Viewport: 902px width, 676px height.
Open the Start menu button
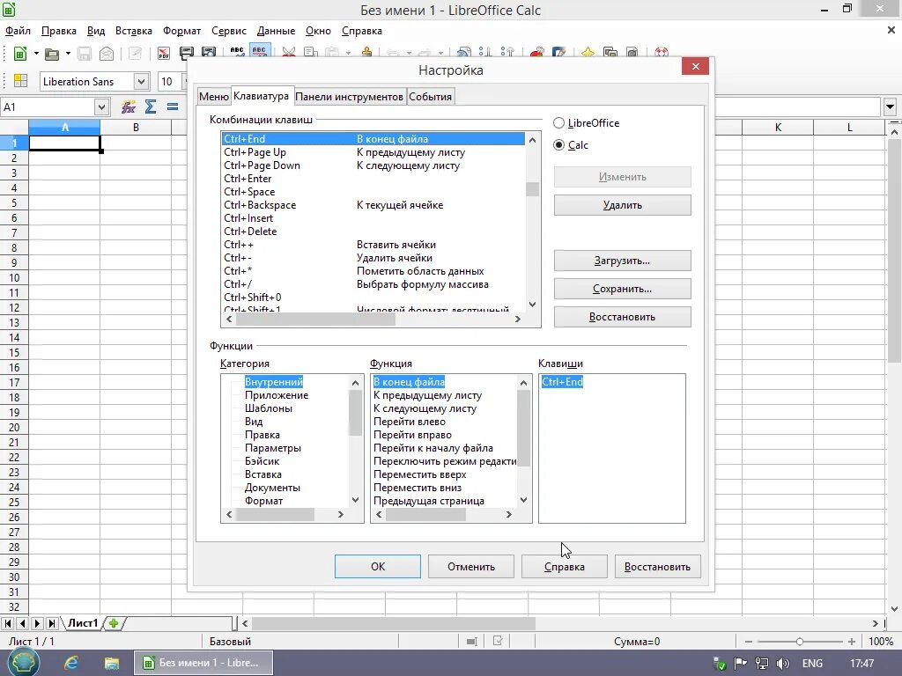tap(22, 663)
